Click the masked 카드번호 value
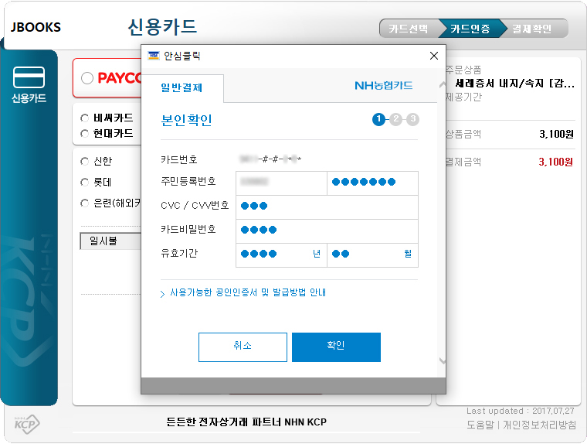 [x=270, y=159]
